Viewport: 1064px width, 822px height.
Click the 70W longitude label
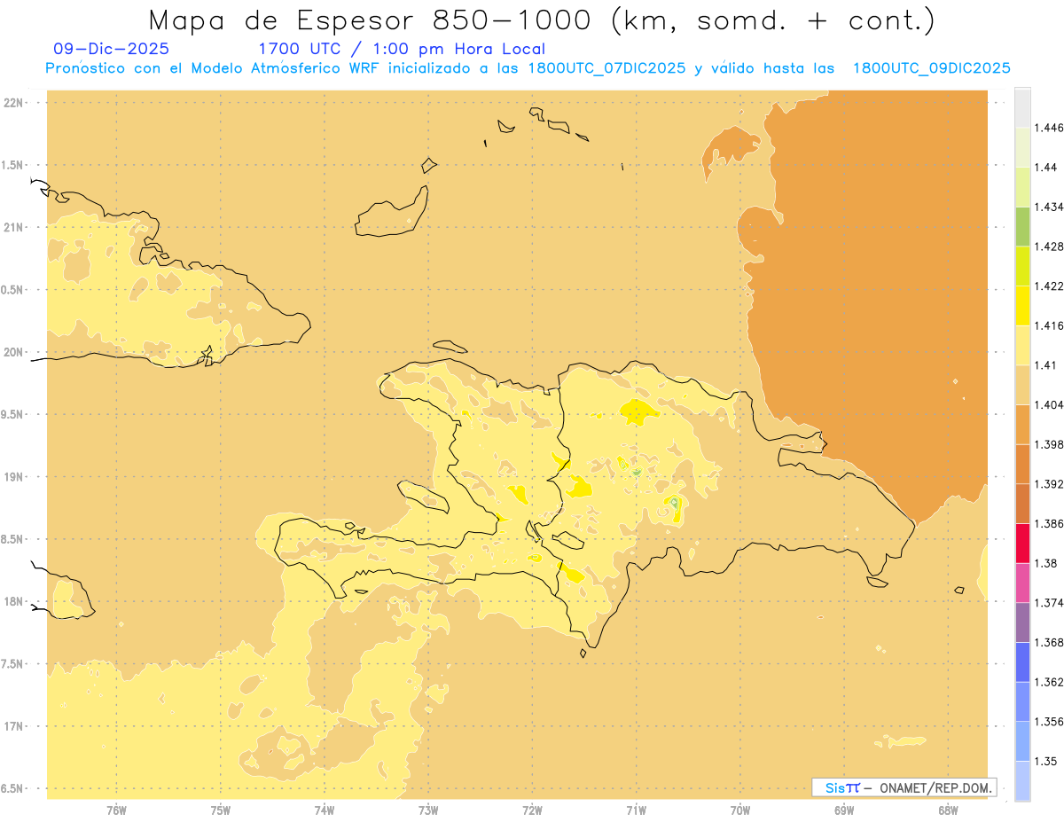(x=740, y=810)
